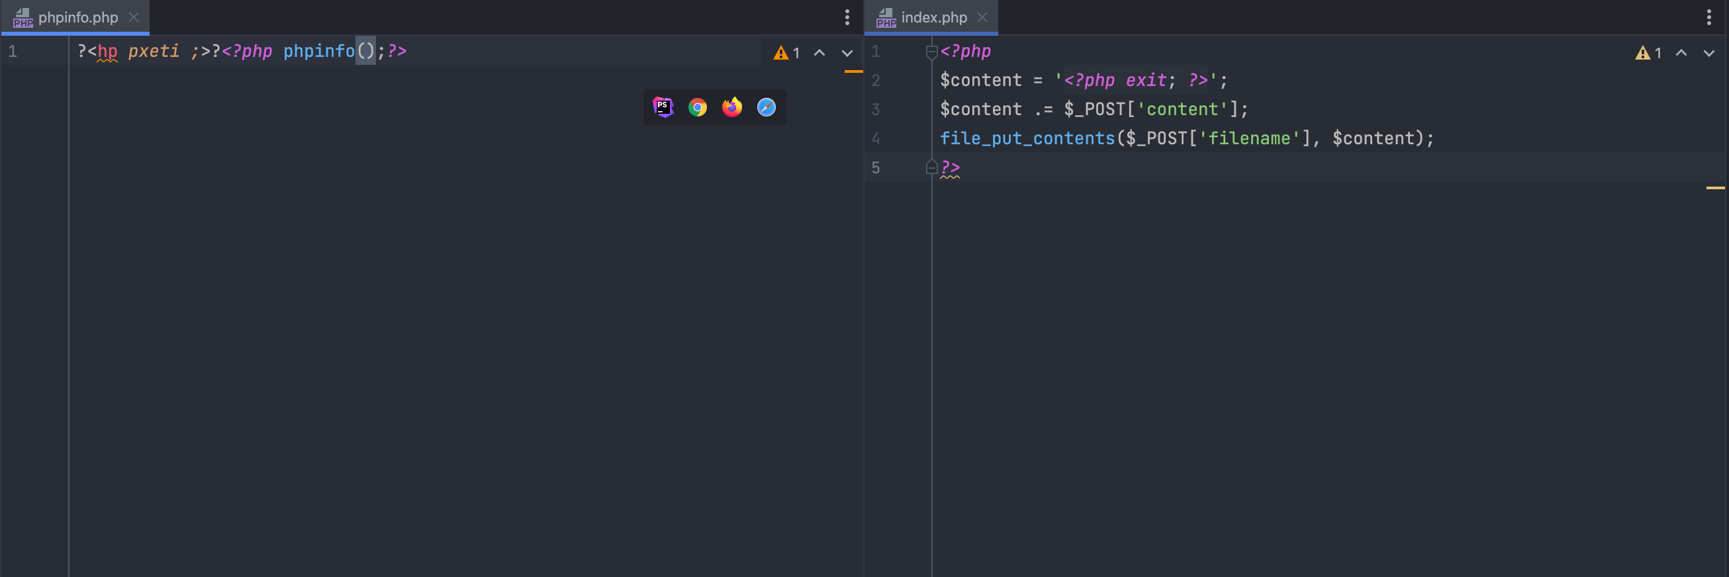
Task: Go to next highlighted error in index.php
Action: 1708,53
